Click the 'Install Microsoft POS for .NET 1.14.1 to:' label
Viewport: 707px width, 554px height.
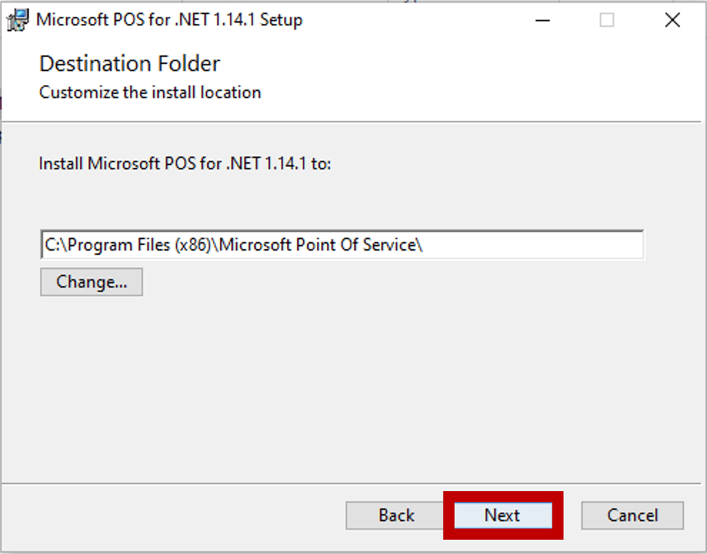185,164
